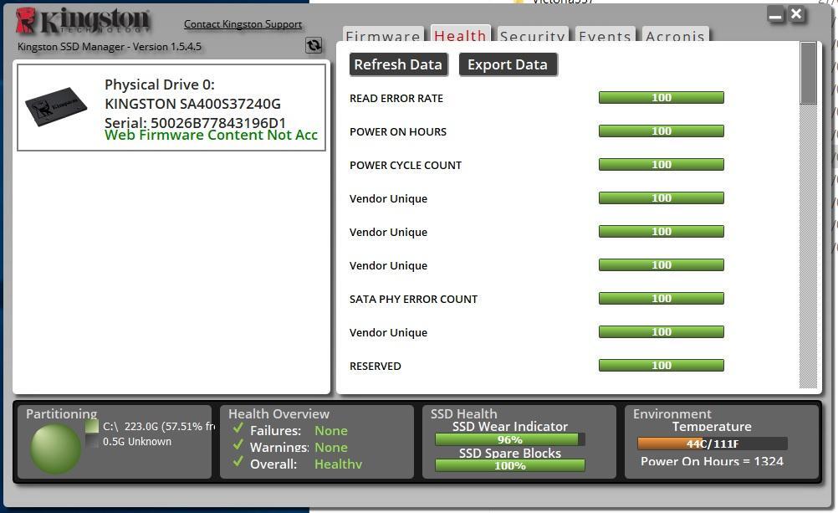Click the POWER ON HOURS value bar
838x513 pixels.
[661, 131]
